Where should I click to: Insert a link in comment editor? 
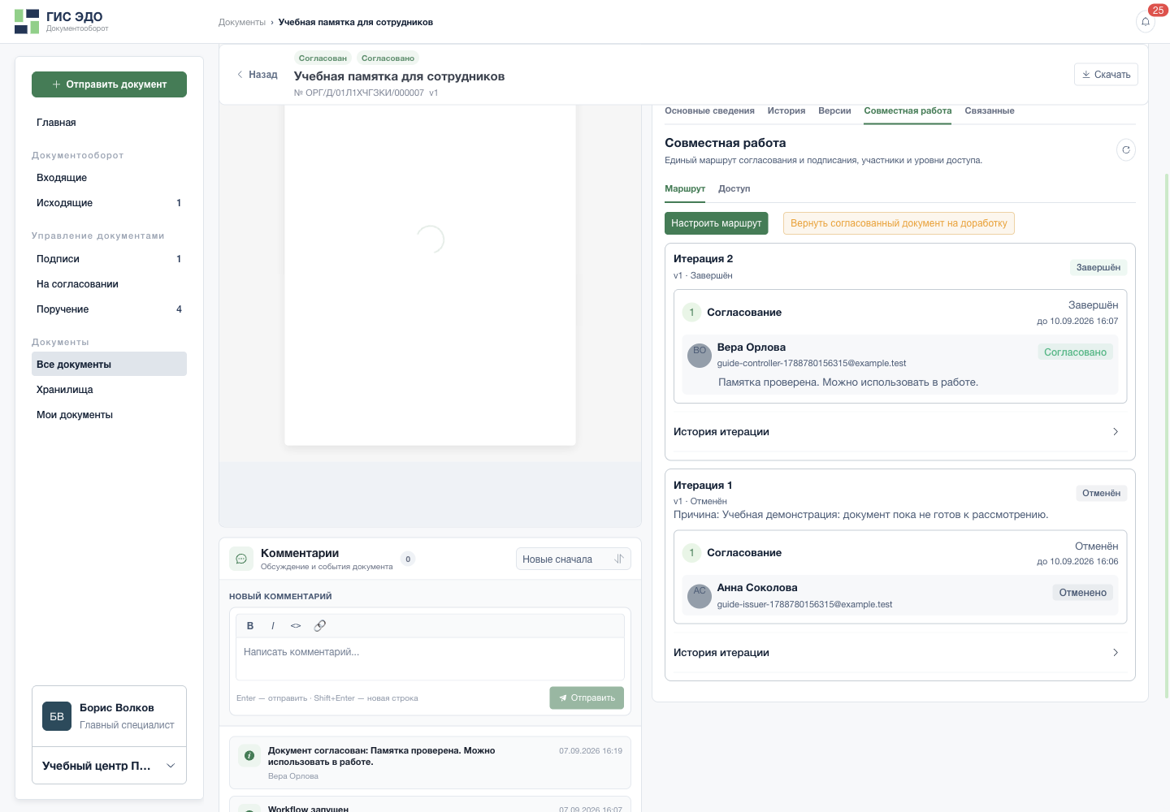(320, 626)
